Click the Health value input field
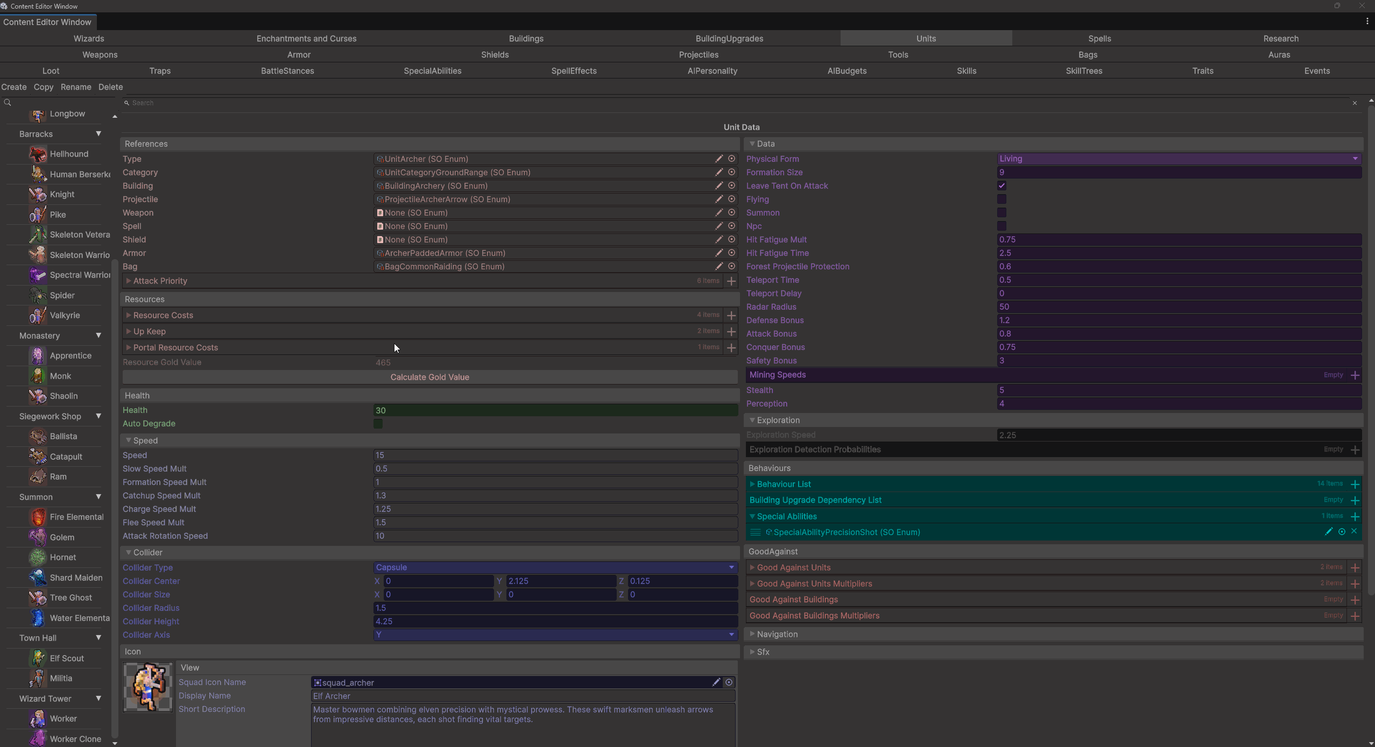Image resolution: width=1375 pixels, height=747 pixels. point(555,410)
